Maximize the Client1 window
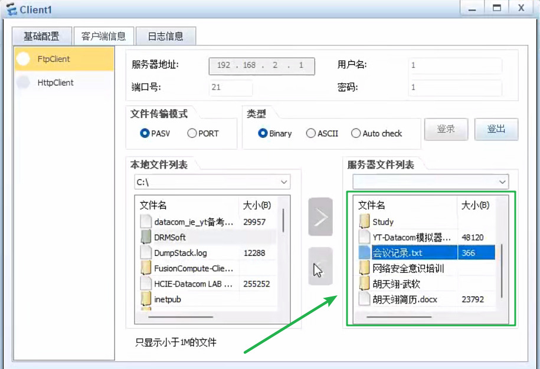Viewport: 540px width, 369px height. tap(496, 8)
